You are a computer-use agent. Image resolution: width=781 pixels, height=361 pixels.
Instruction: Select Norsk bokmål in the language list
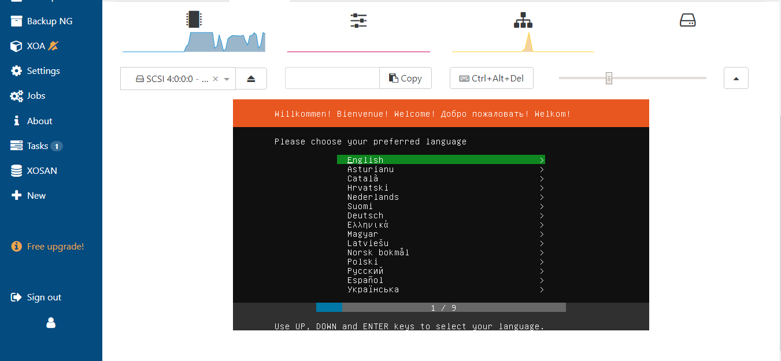click(441, 252)
